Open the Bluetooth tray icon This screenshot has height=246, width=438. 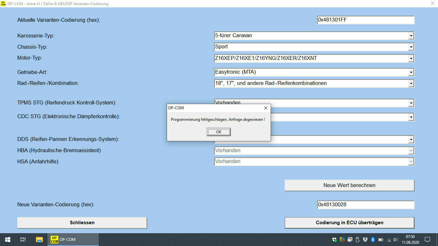pos(373,239)
